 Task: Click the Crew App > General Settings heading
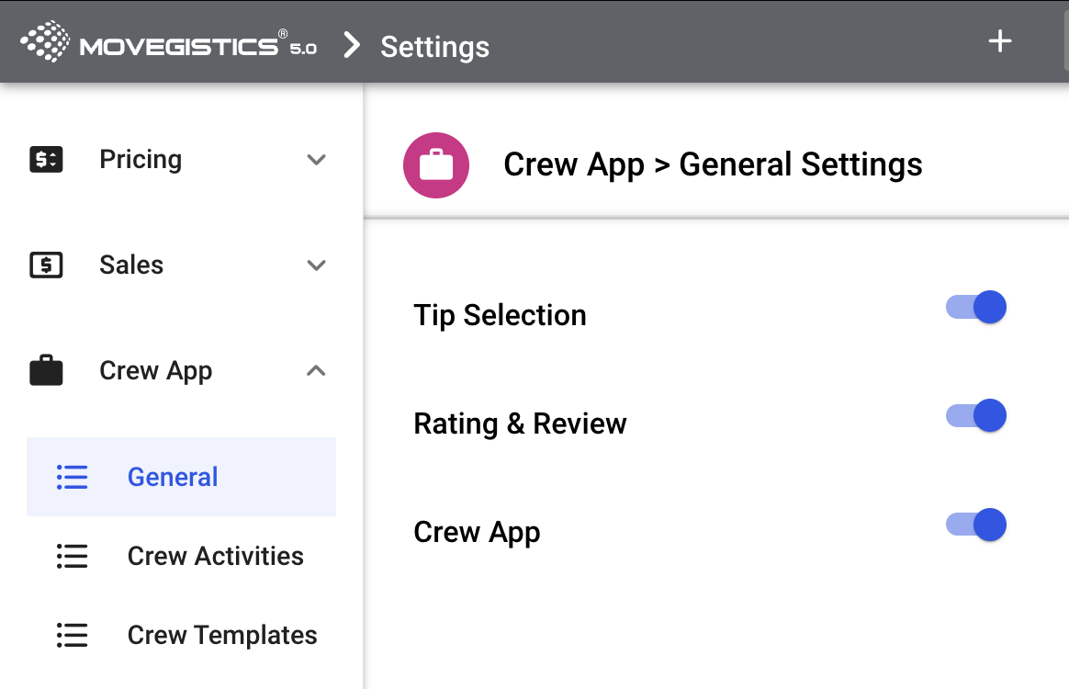pos(713,164)
